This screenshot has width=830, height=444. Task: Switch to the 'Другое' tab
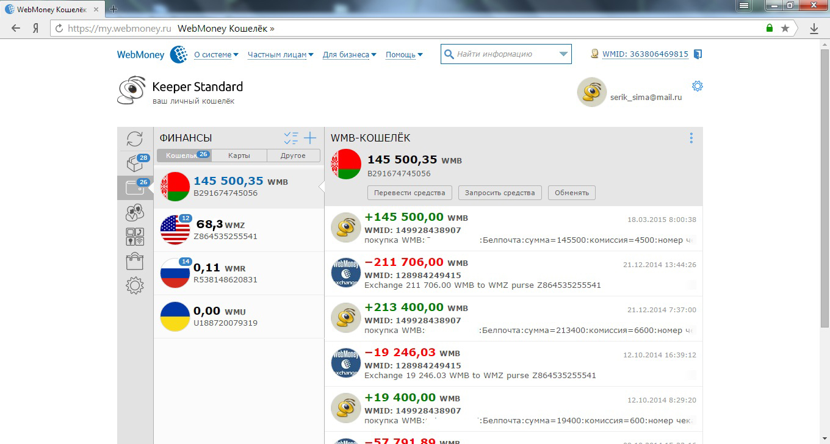(x=294, y=156)
